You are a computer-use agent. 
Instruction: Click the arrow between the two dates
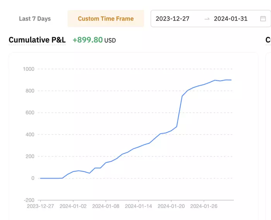pos(207,19)
